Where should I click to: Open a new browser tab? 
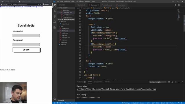[37, 2]
